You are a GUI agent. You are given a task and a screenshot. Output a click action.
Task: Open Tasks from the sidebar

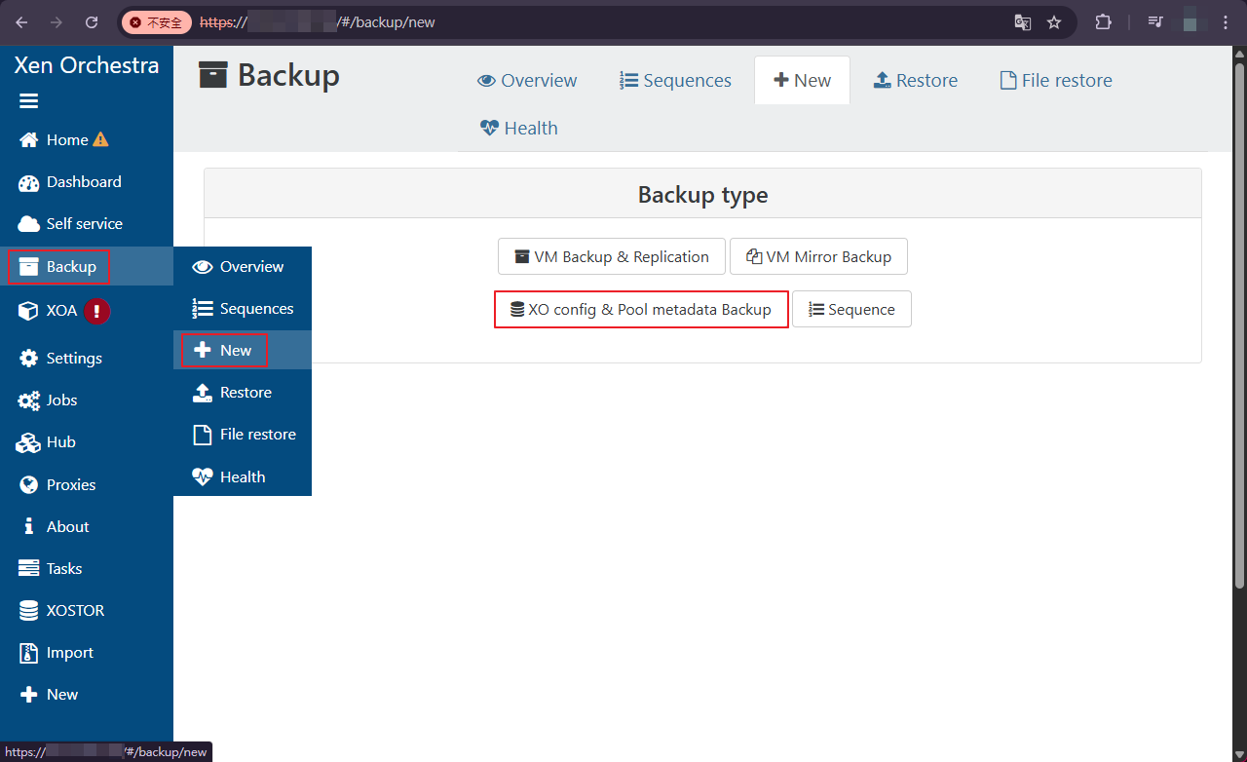51,569
